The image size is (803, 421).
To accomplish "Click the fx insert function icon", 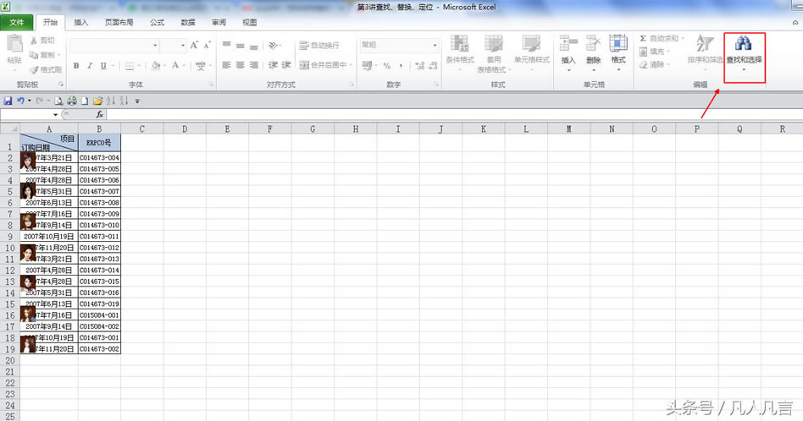I will pyautogui.click(x=99, y=114).
